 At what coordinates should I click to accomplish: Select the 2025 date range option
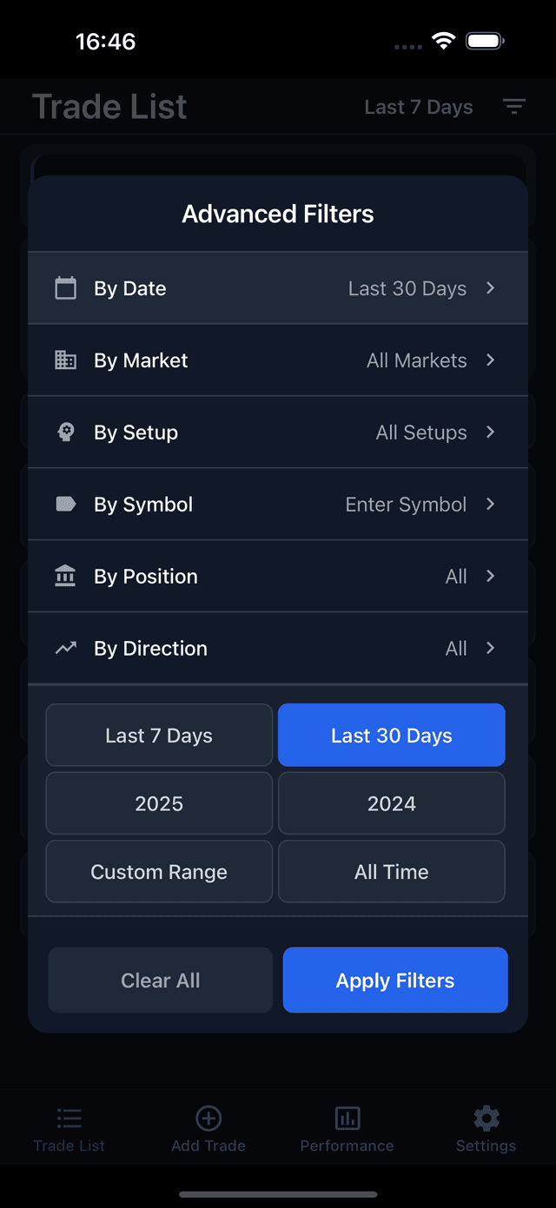[159, 803]
